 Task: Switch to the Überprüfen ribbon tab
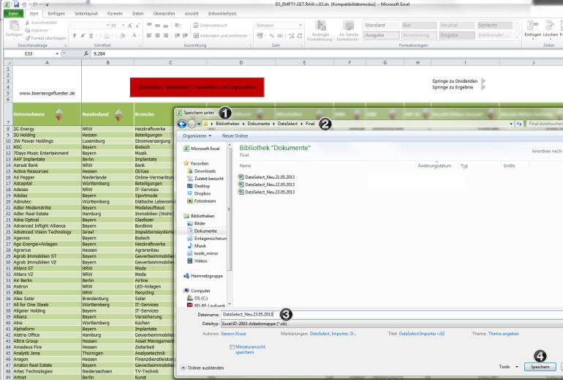[x=164, y=13]
